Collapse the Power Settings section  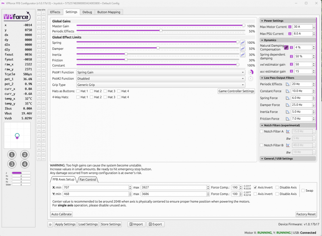click(262, 21)
